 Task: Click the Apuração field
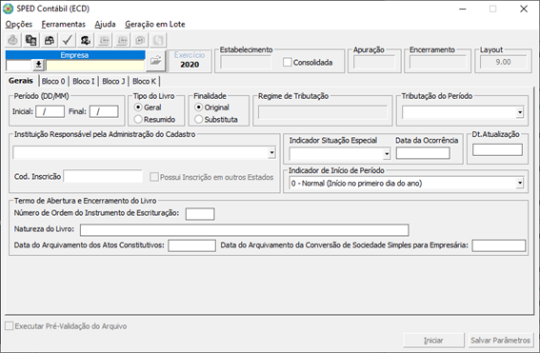click(374, 62)
